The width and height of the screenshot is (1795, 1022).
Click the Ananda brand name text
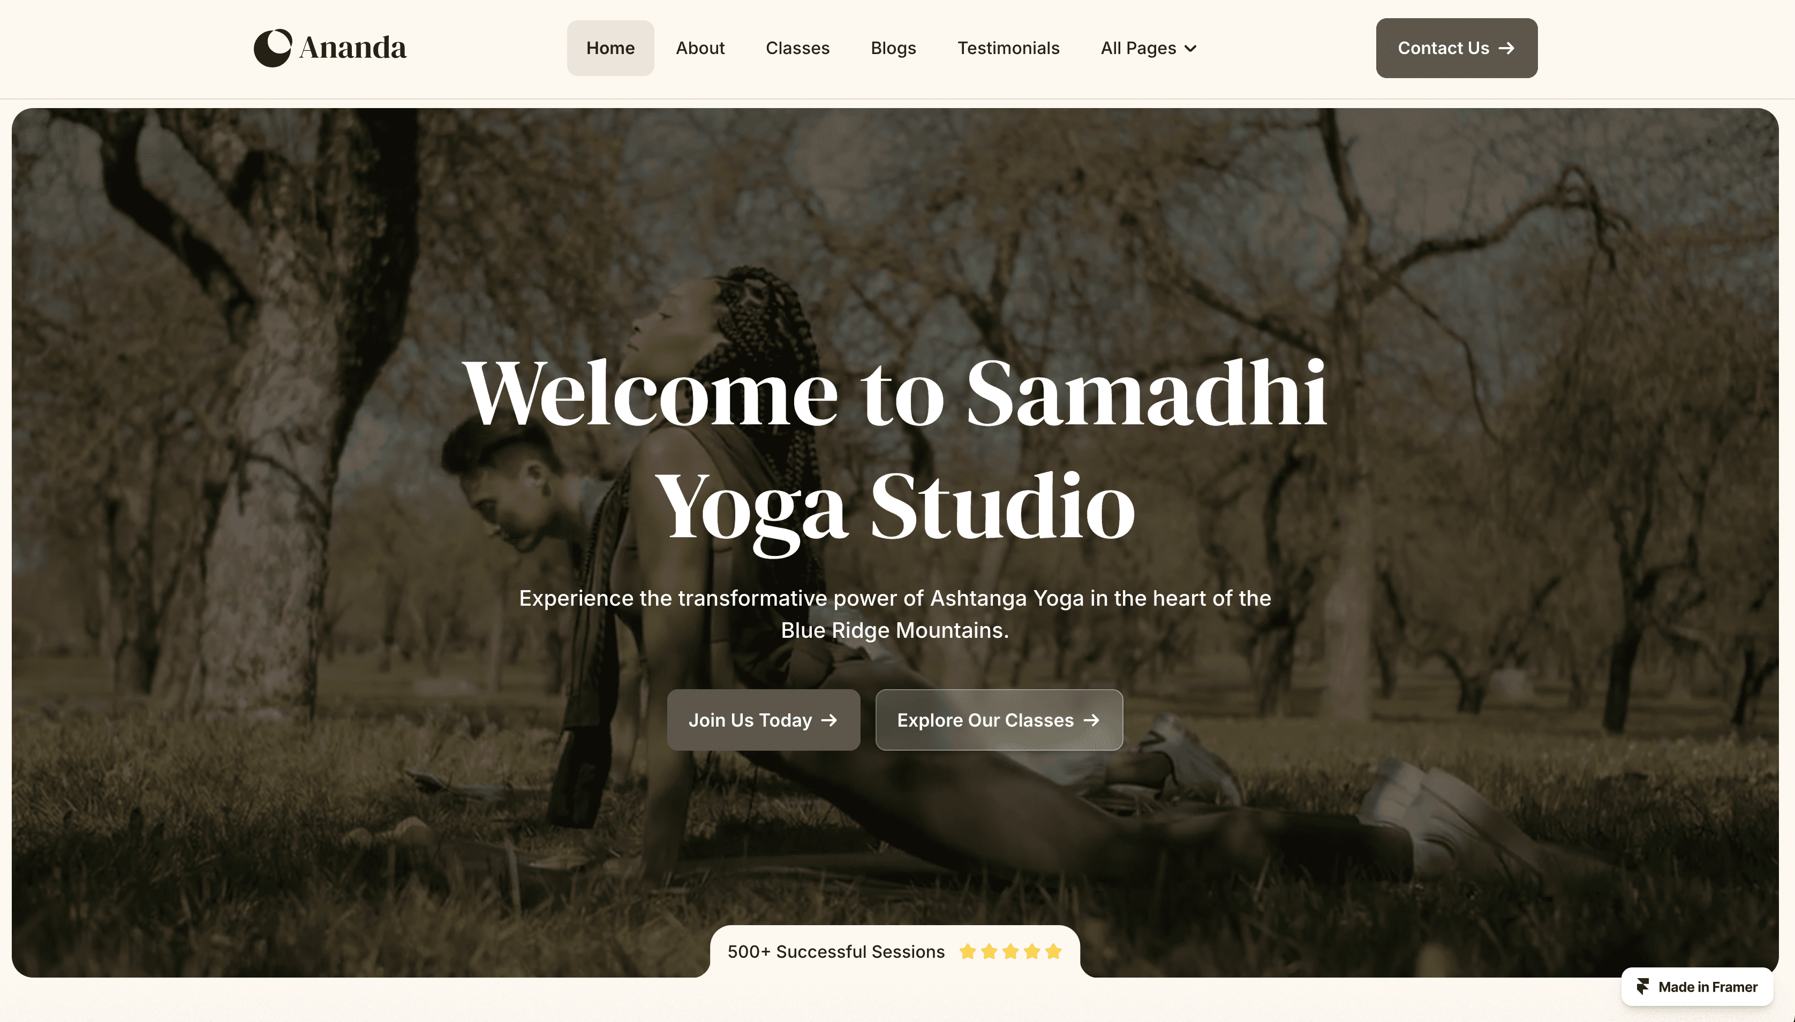tap(352, 48)
